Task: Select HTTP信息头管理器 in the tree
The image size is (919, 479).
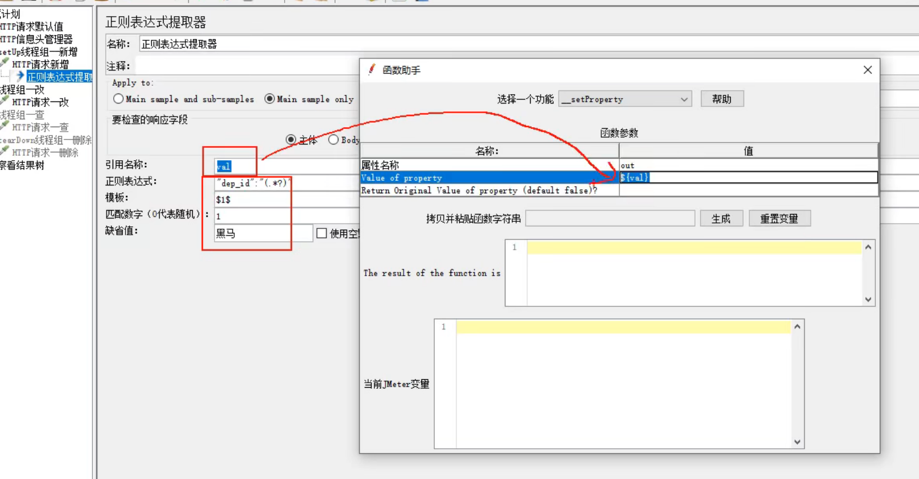Action: point(36,39)
